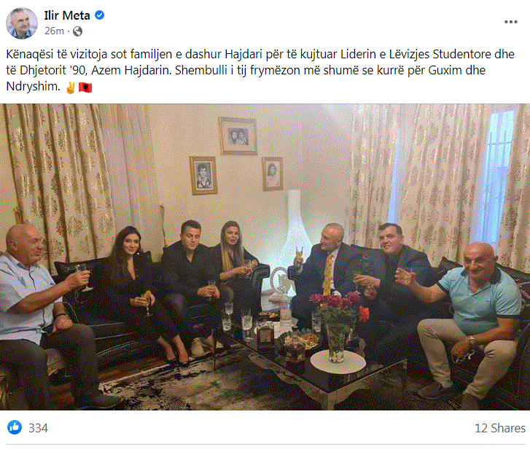Click the blue like reaction icon
Screen dimensions: 530x452
click(x=15, y=427)
